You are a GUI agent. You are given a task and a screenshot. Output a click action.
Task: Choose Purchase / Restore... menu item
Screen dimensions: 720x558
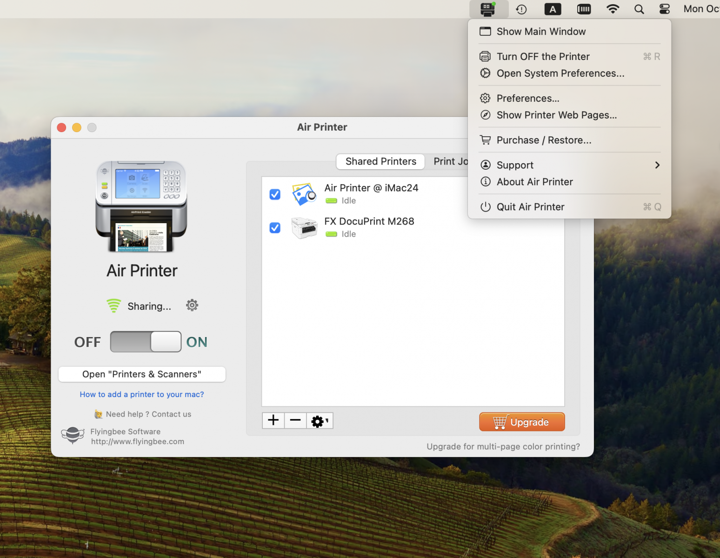[569, 140]
